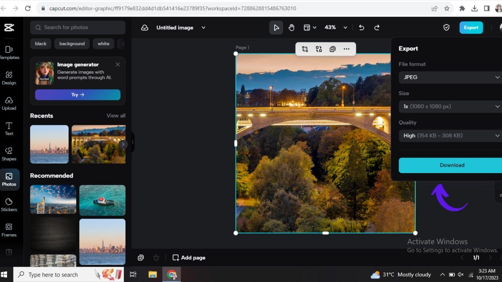This screenshot has width=502, height=282.
Task: Click the browser address bar URL
Action: click(x=173, y=8)
